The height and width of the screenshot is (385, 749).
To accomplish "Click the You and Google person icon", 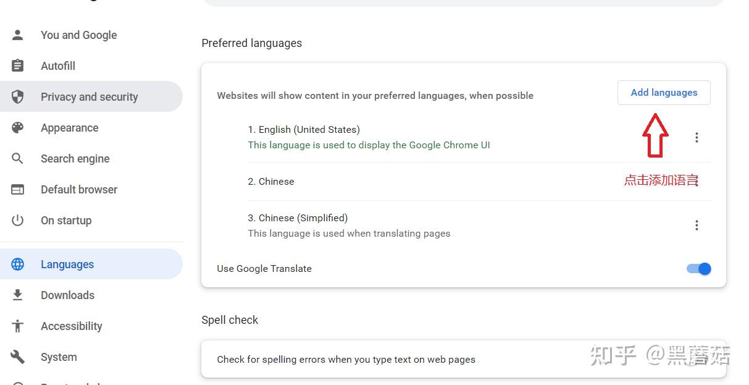I will (18, 35).
